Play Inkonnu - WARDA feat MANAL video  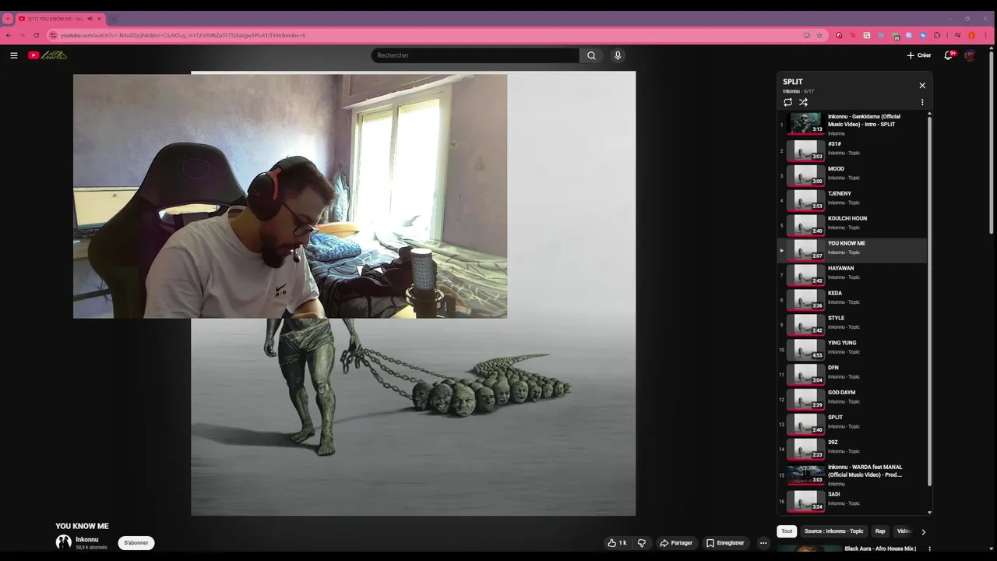[x=852, y=475]
